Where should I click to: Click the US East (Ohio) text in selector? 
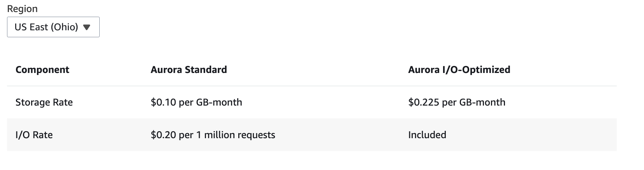click(46, 27)
